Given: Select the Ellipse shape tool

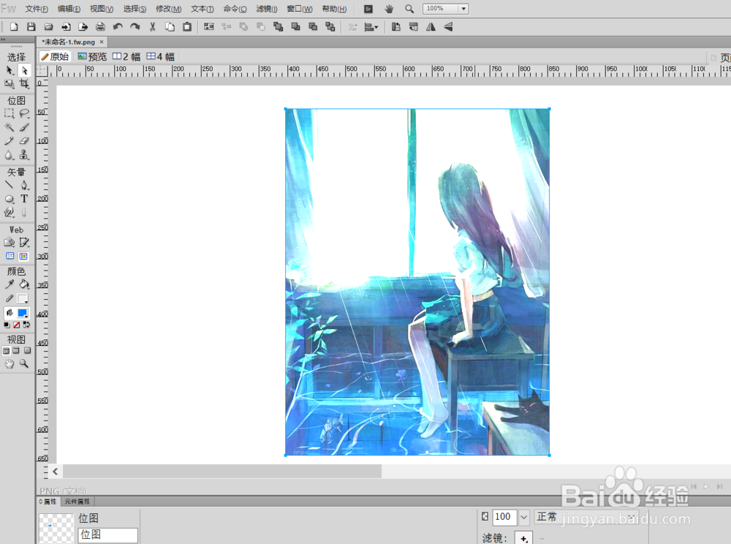Looking at the screenshot, I should pyautogui.click(x=10, y=199).
